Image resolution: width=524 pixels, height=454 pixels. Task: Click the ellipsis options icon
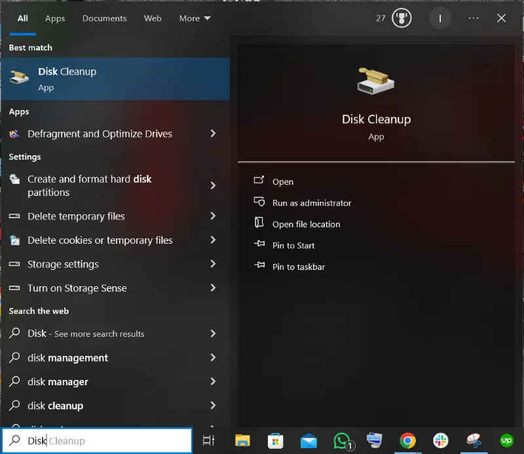[473, 18]
